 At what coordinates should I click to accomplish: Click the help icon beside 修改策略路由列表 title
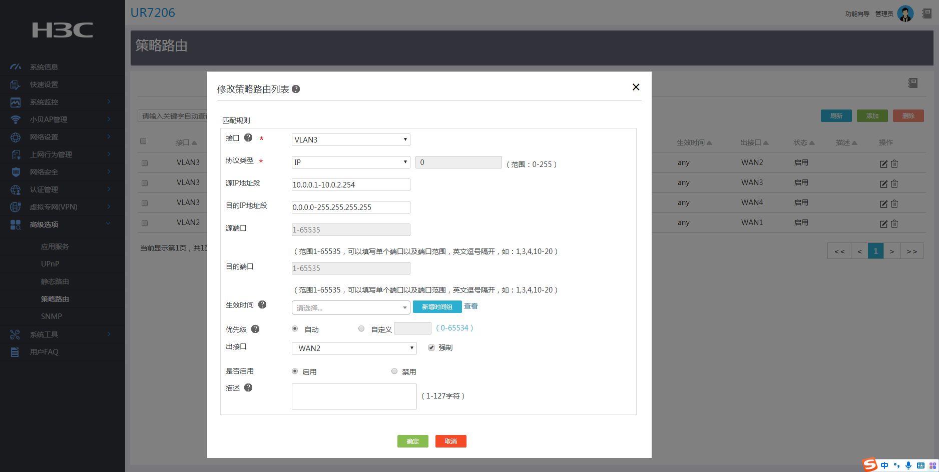pyautogui.click(x=296, y=89)
